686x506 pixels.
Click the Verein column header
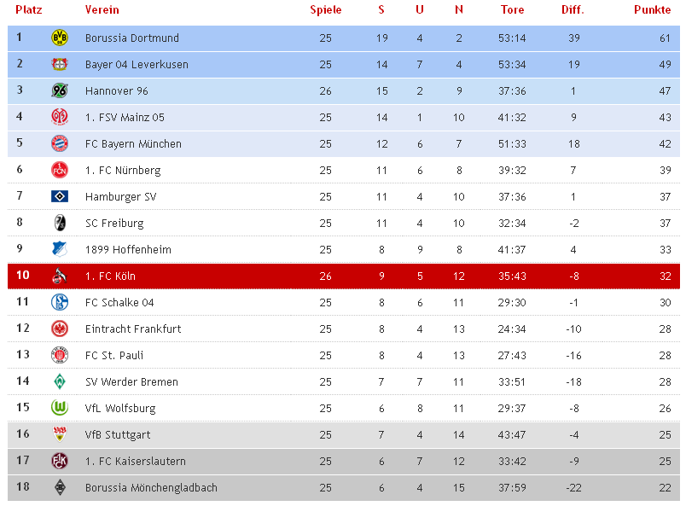[x=102, y=9]
